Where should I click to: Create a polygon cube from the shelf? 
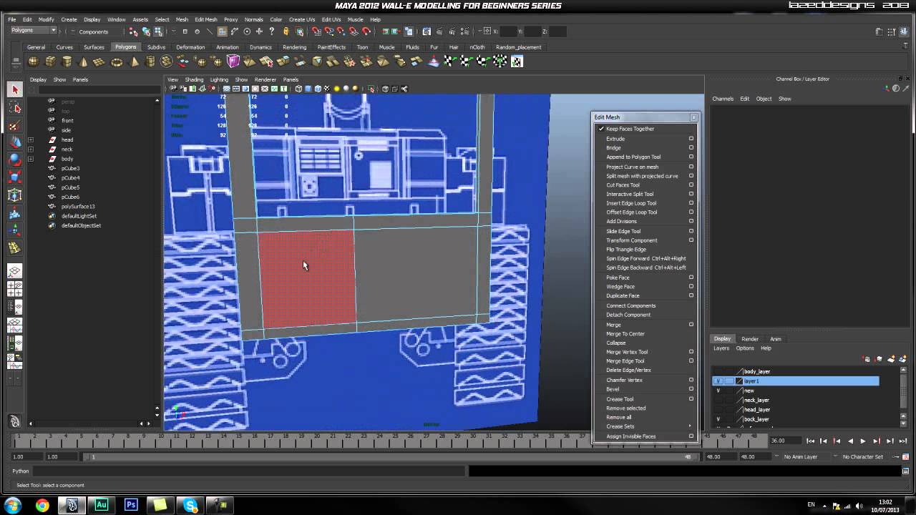click(50, 62)
